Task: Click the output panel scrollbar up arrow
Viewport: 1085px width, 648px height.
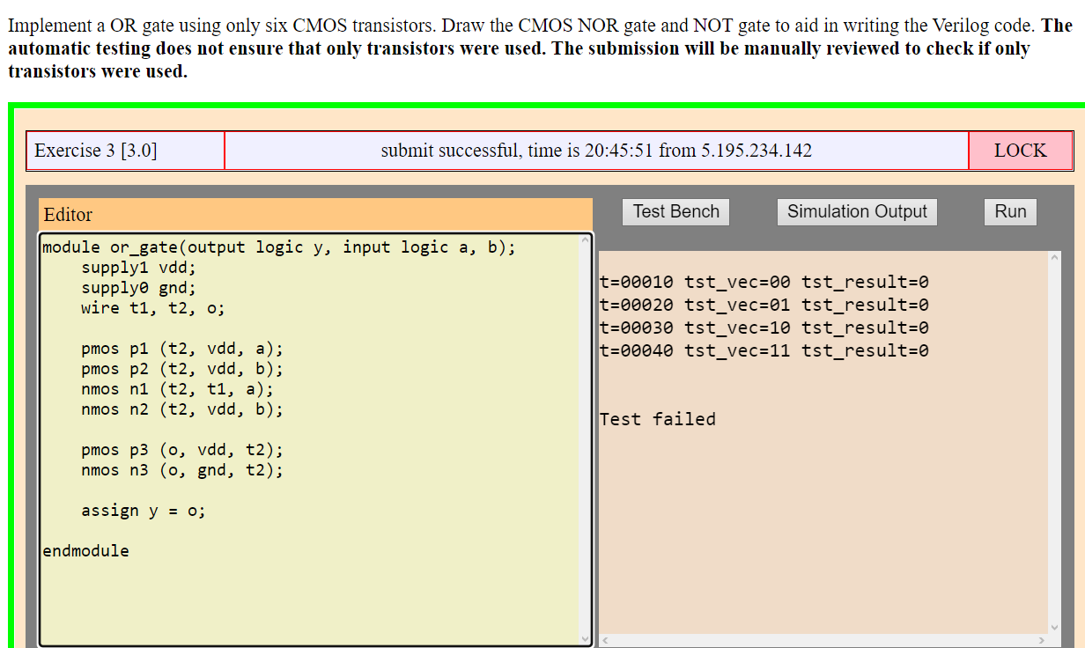Action: [x=1053, y=257]
